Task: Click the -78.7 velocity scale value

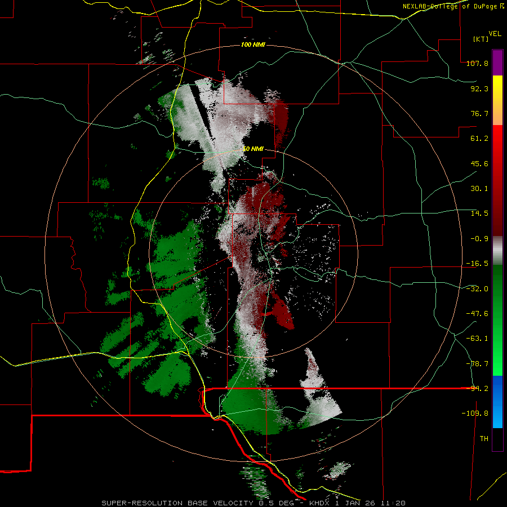Action: tap(477, 364)
